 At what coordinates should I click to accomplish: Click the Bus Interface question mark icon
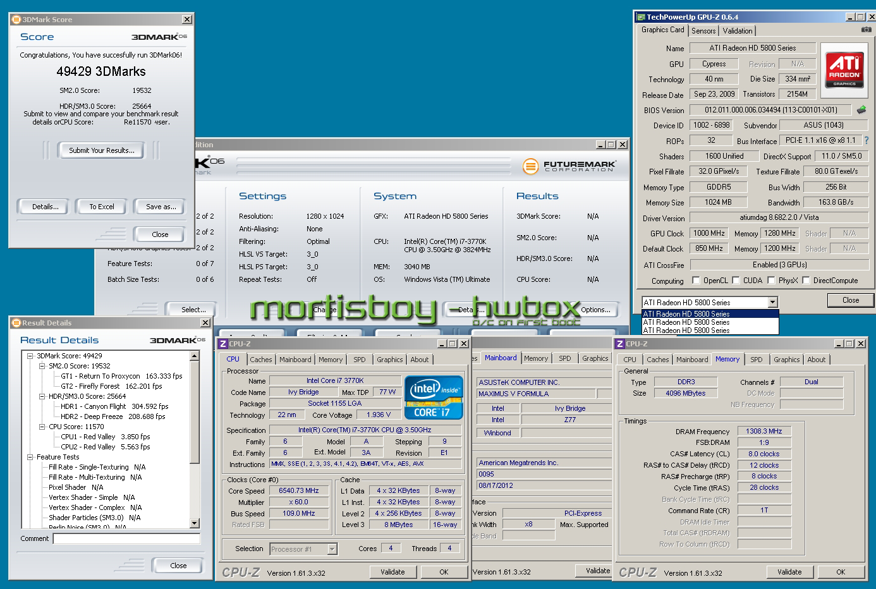click(866, 140)
